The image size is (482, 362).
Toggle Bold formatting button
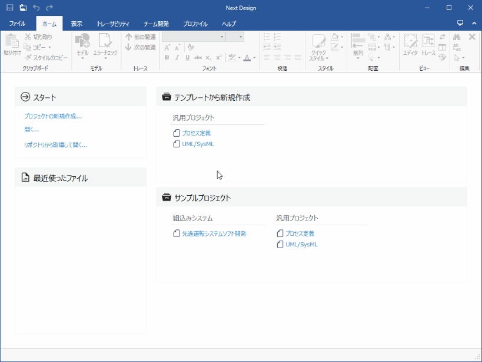click(167, 58)
